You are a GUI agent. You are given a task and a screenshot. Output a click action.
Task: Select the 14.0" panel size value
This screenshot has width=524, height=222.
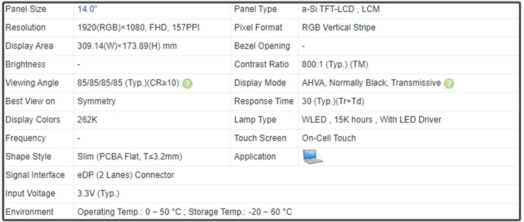coord(87,9)
